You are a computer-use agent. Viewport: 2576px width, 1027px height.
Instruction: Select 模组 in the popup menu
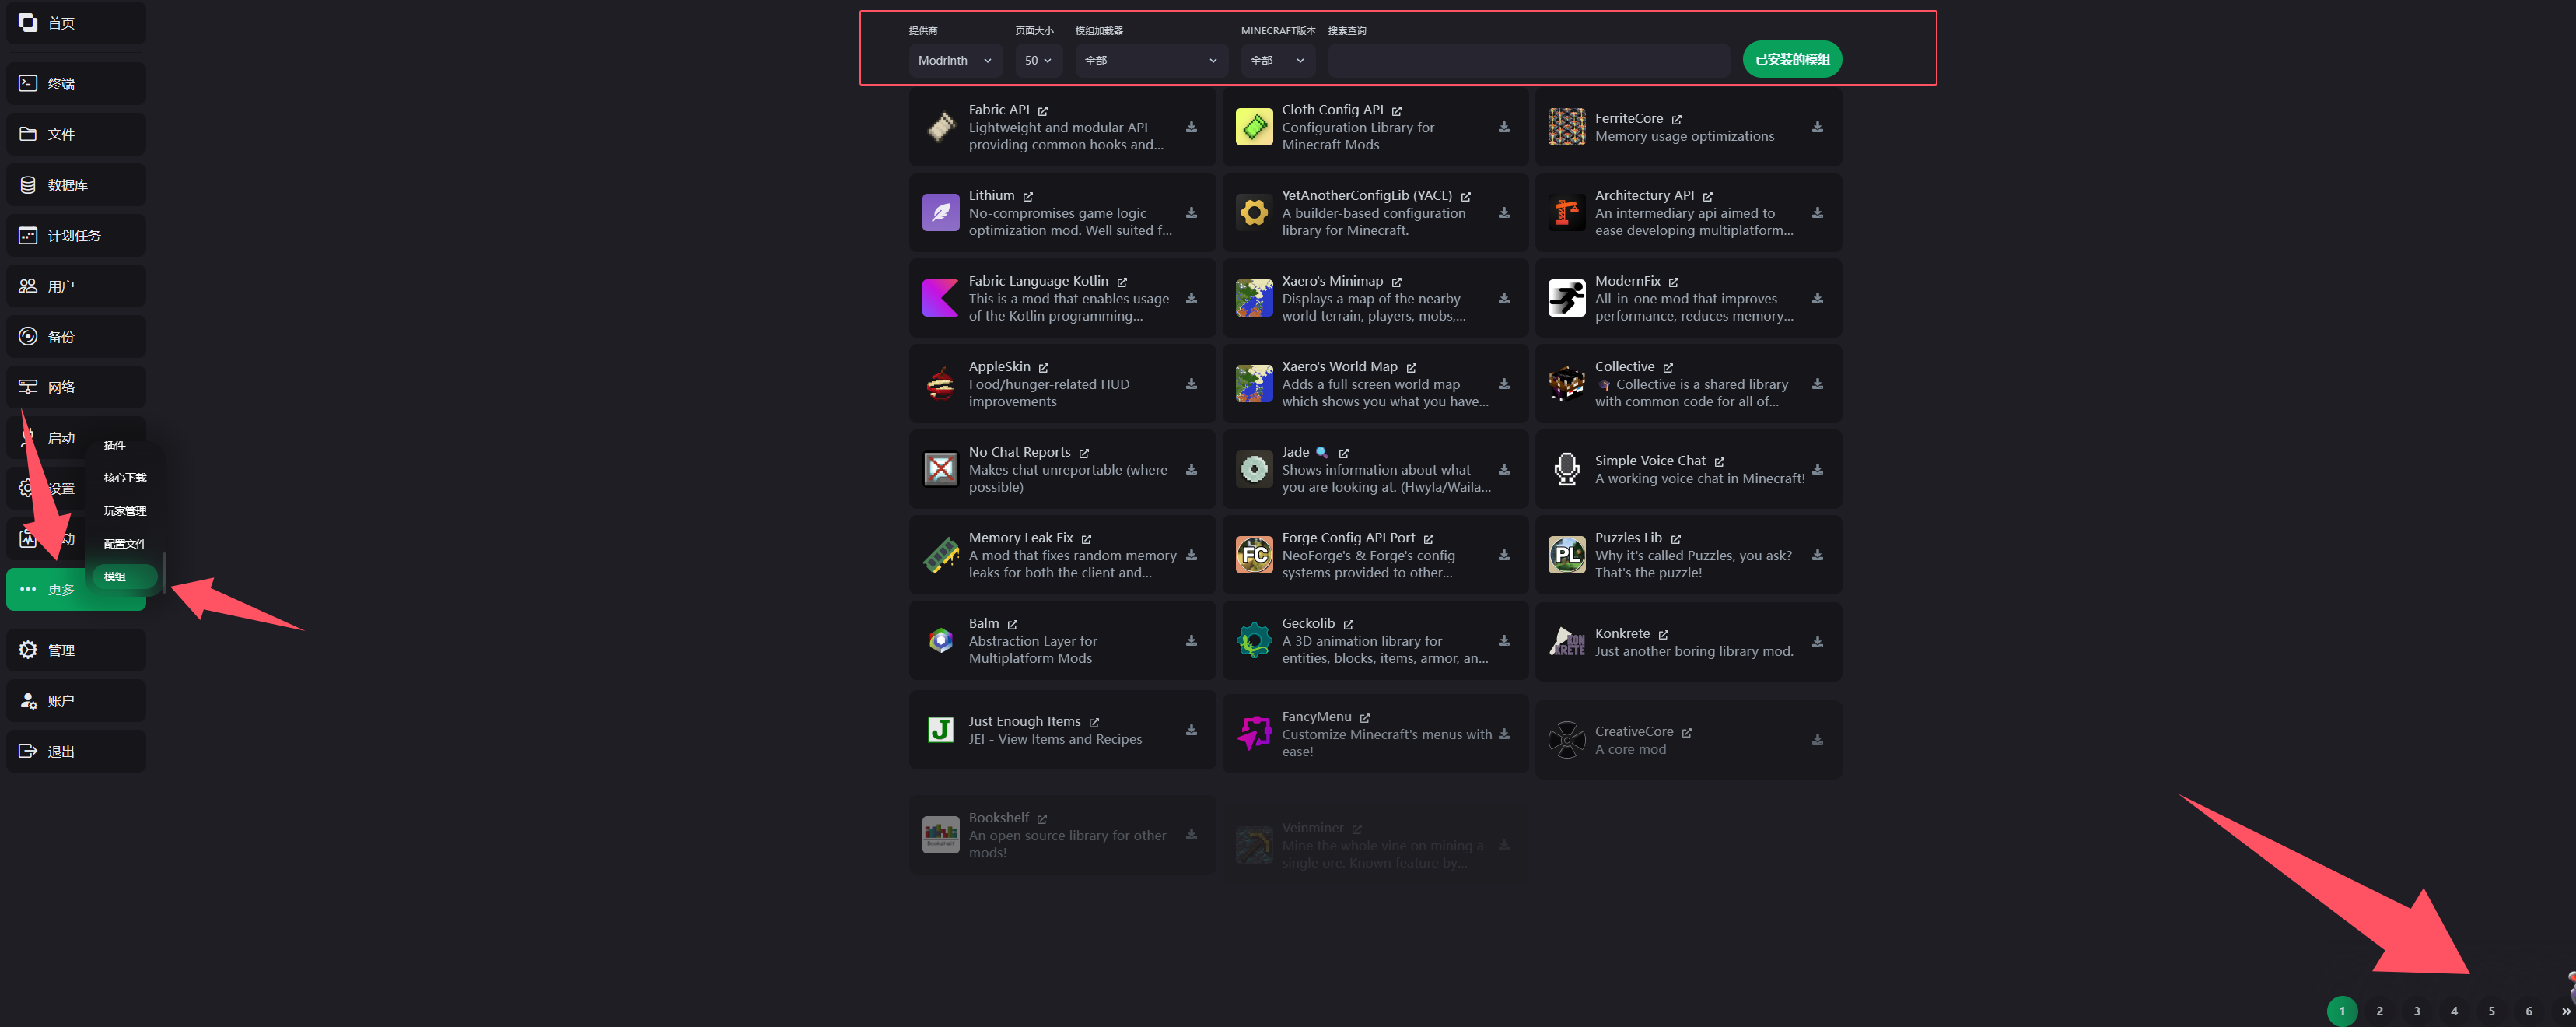(x=124, y=577)
